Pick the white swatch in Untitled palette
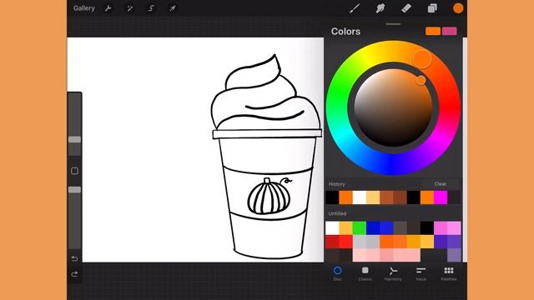 (332, 228)
